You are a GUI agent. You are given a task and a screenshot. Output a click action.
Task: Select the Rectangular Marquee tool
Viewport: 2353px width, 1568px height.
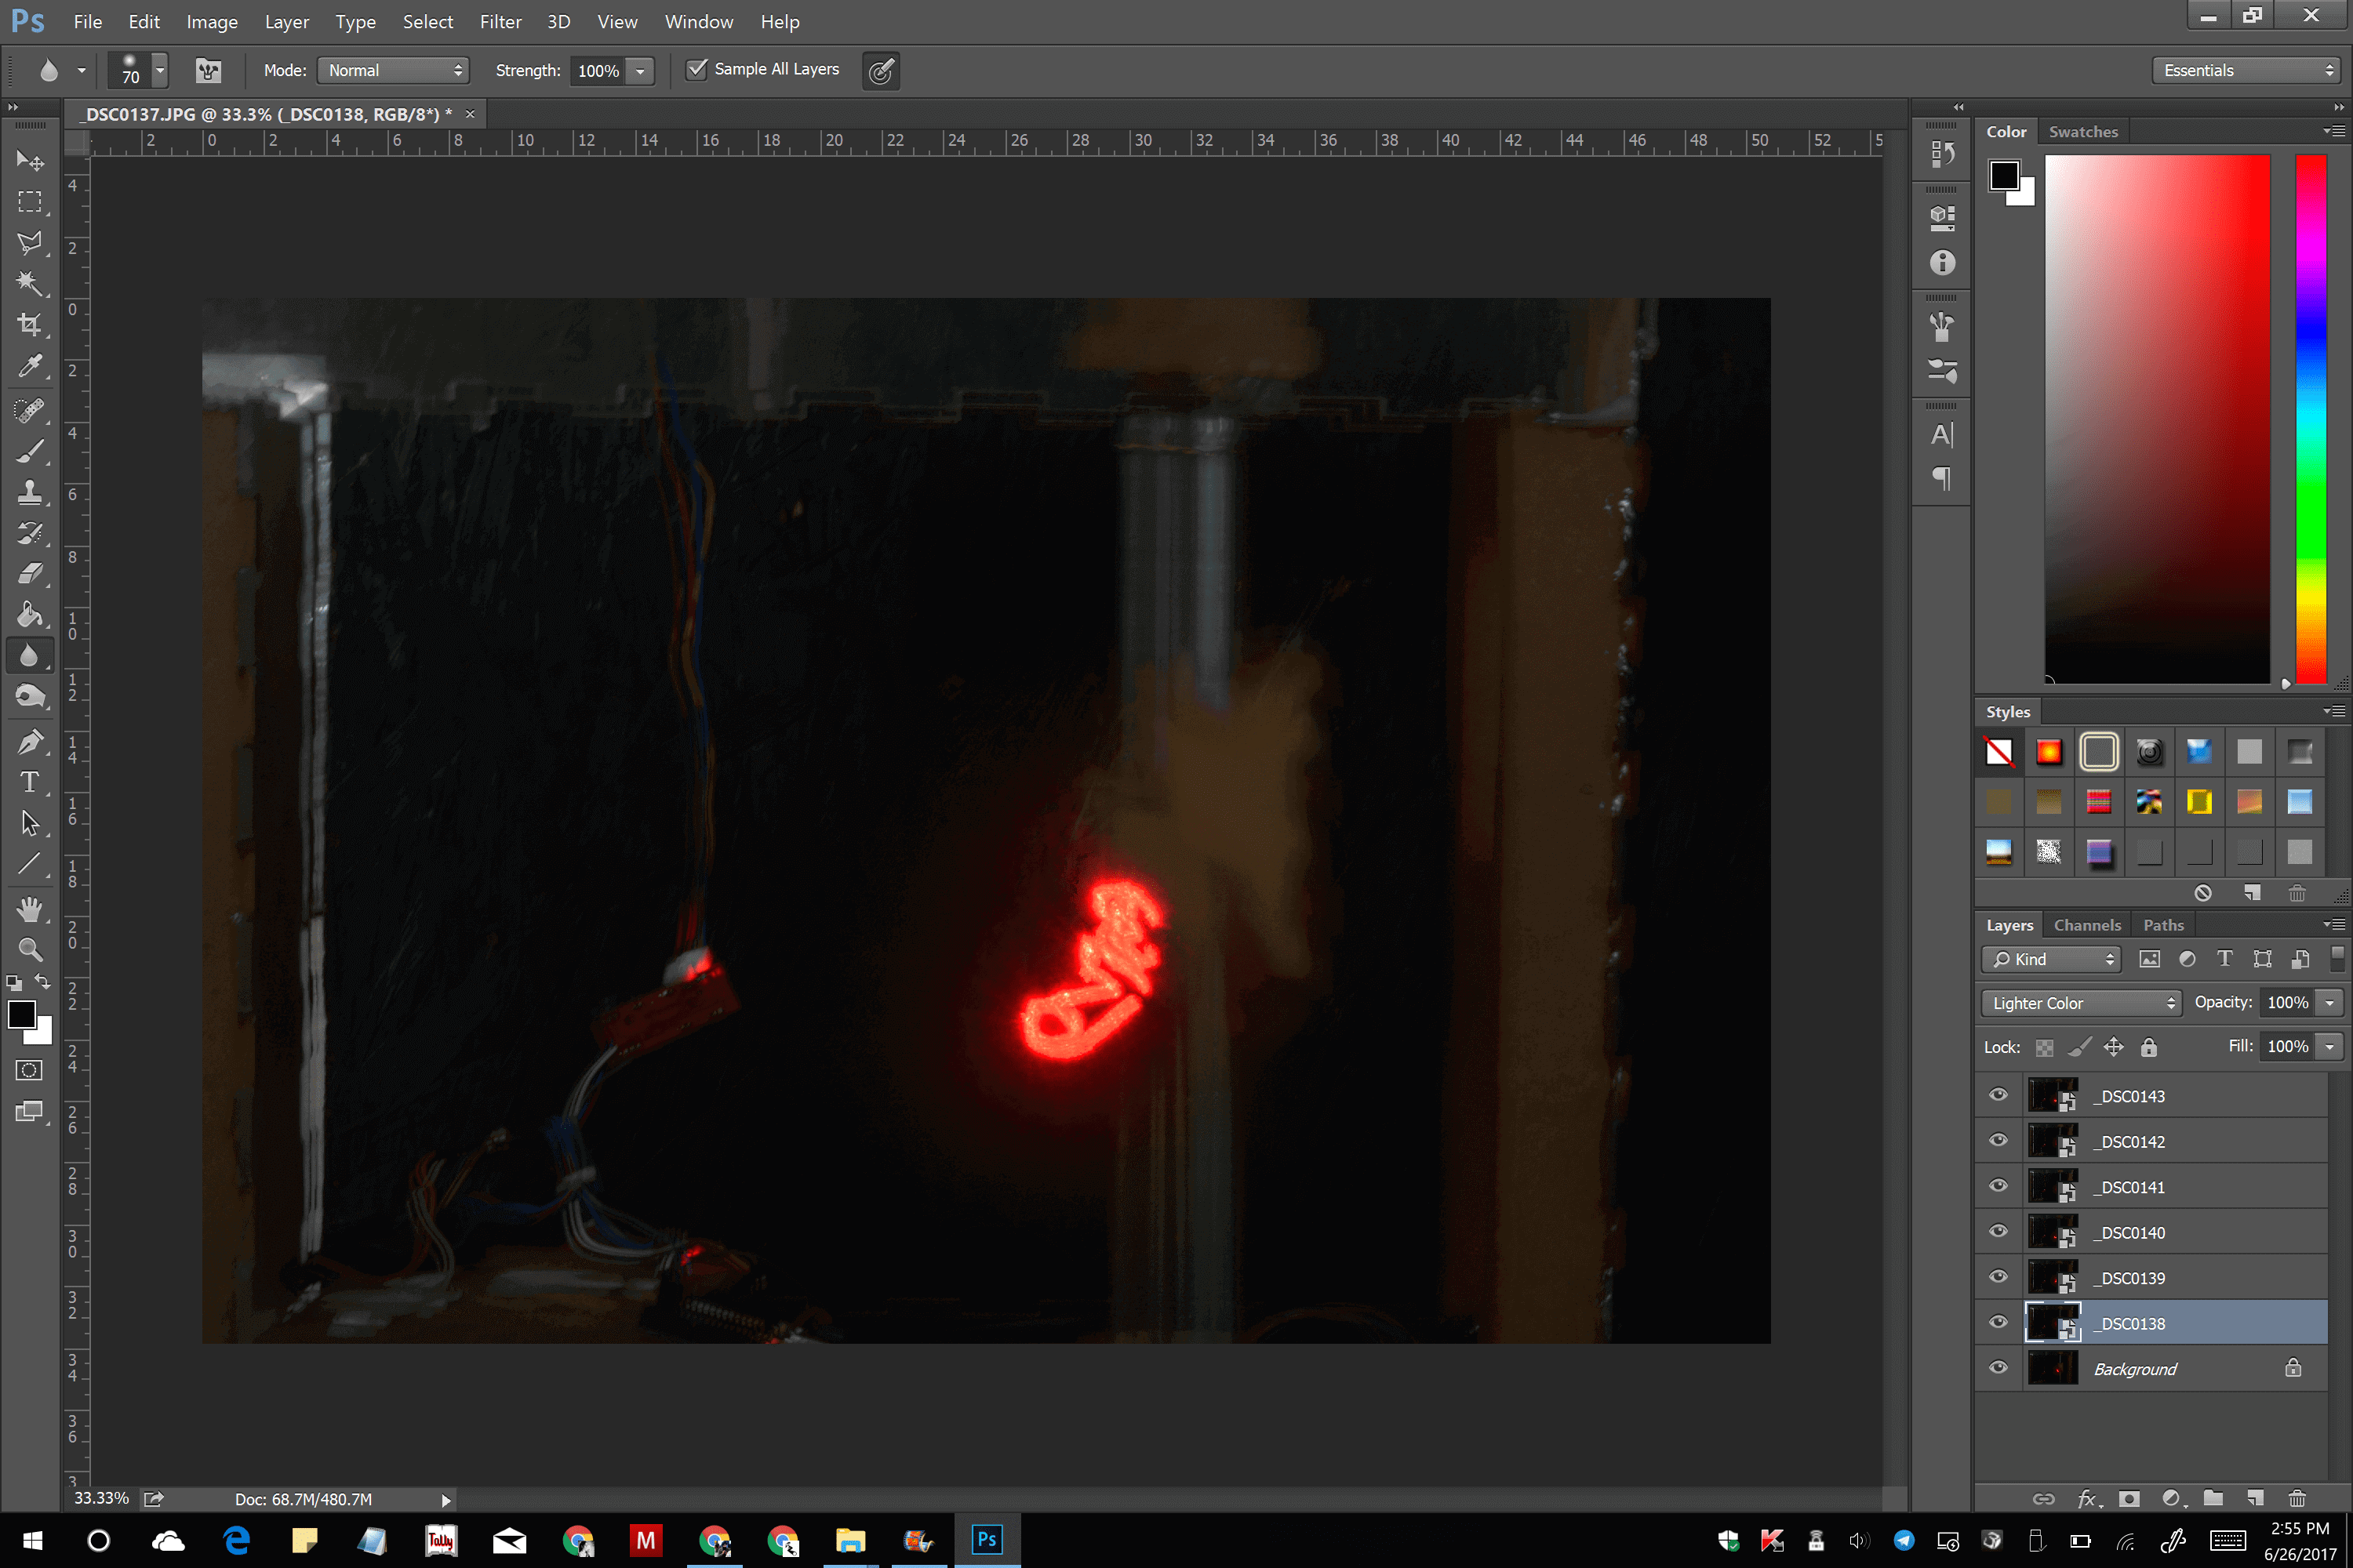click(x=30, y=201)
